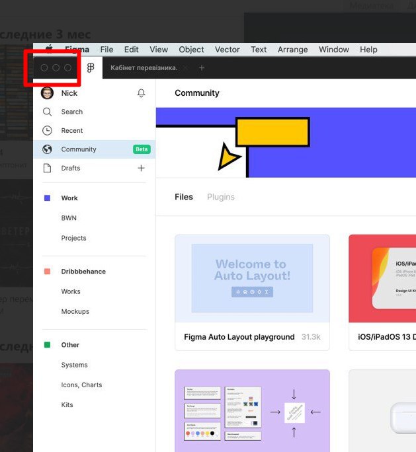Image resolution: width=416 pixels, height=452 pixels.
Task: Open the Work team
Action: [x=69, y=198]
